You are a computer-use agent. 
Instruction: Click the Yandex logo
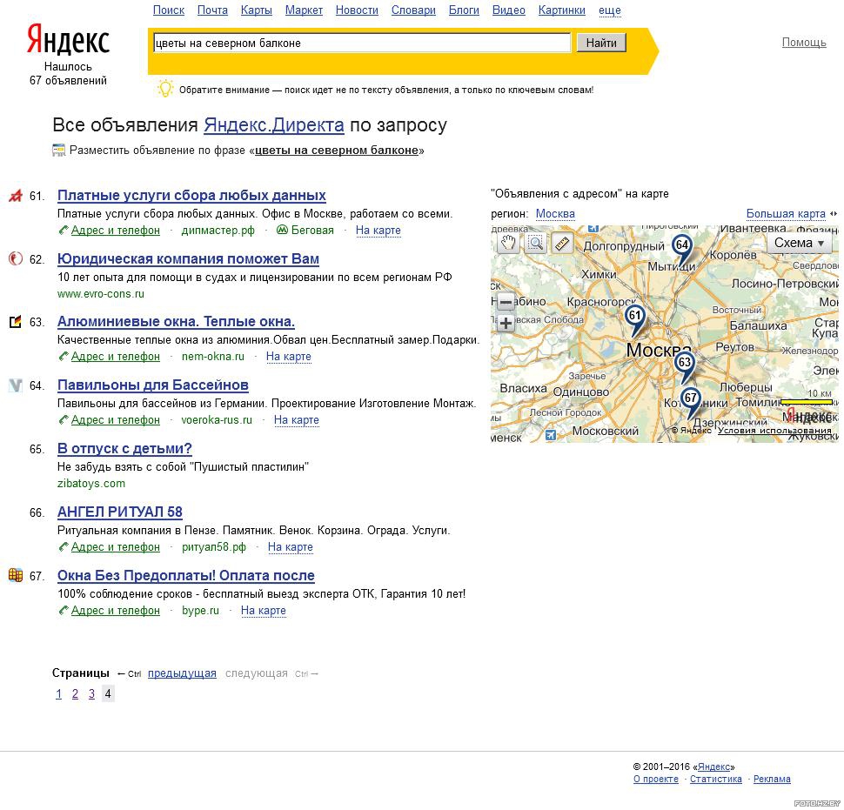68,39
